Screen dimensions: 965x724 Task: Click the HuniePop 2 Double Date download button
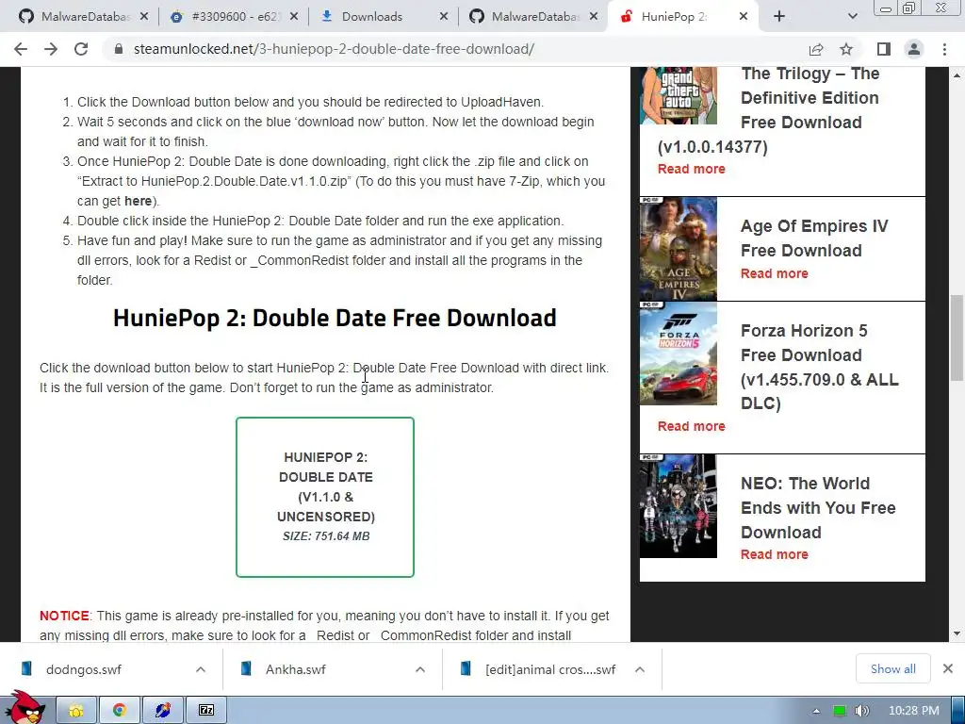(x=325, y=497)
